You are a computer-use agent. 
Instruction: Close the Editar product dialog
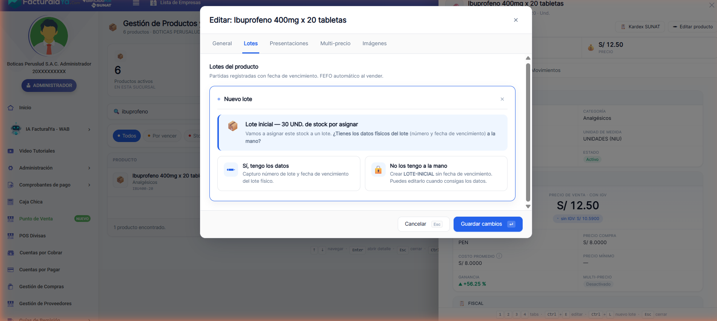pos(515,20)
